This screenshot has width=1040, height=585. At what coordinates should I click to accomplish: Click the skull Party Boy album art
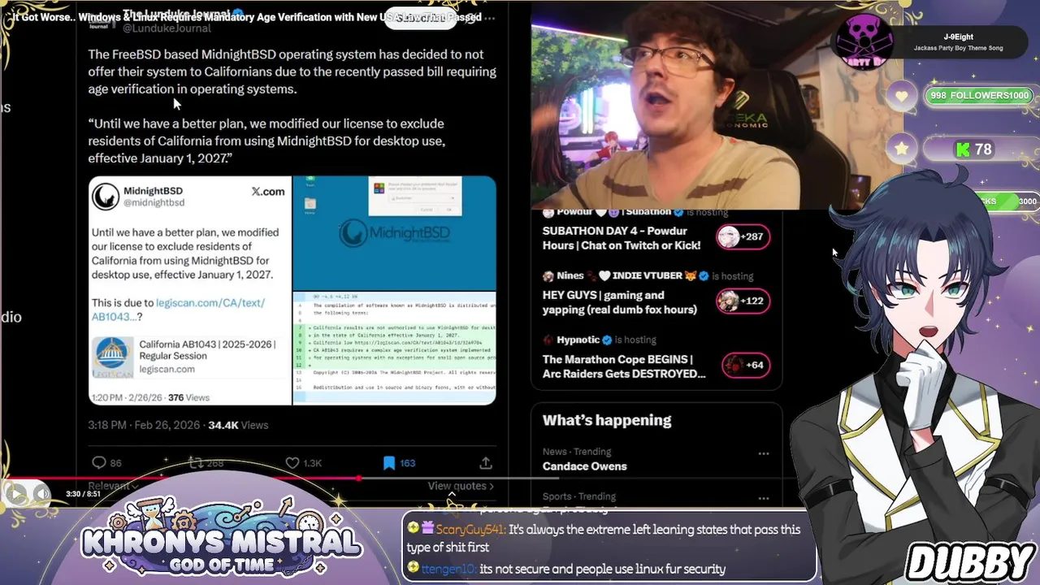click(x=864, y=42)
